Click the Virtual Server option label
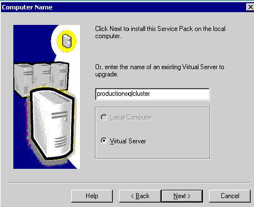Viewport: 254px width, 207px height. coord(128,141)
